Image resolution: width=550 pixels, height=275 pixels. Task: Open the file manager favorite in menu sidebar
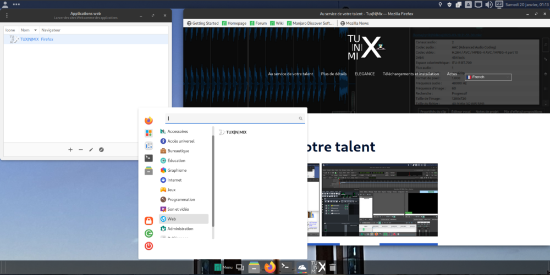(x=148, y=171)
